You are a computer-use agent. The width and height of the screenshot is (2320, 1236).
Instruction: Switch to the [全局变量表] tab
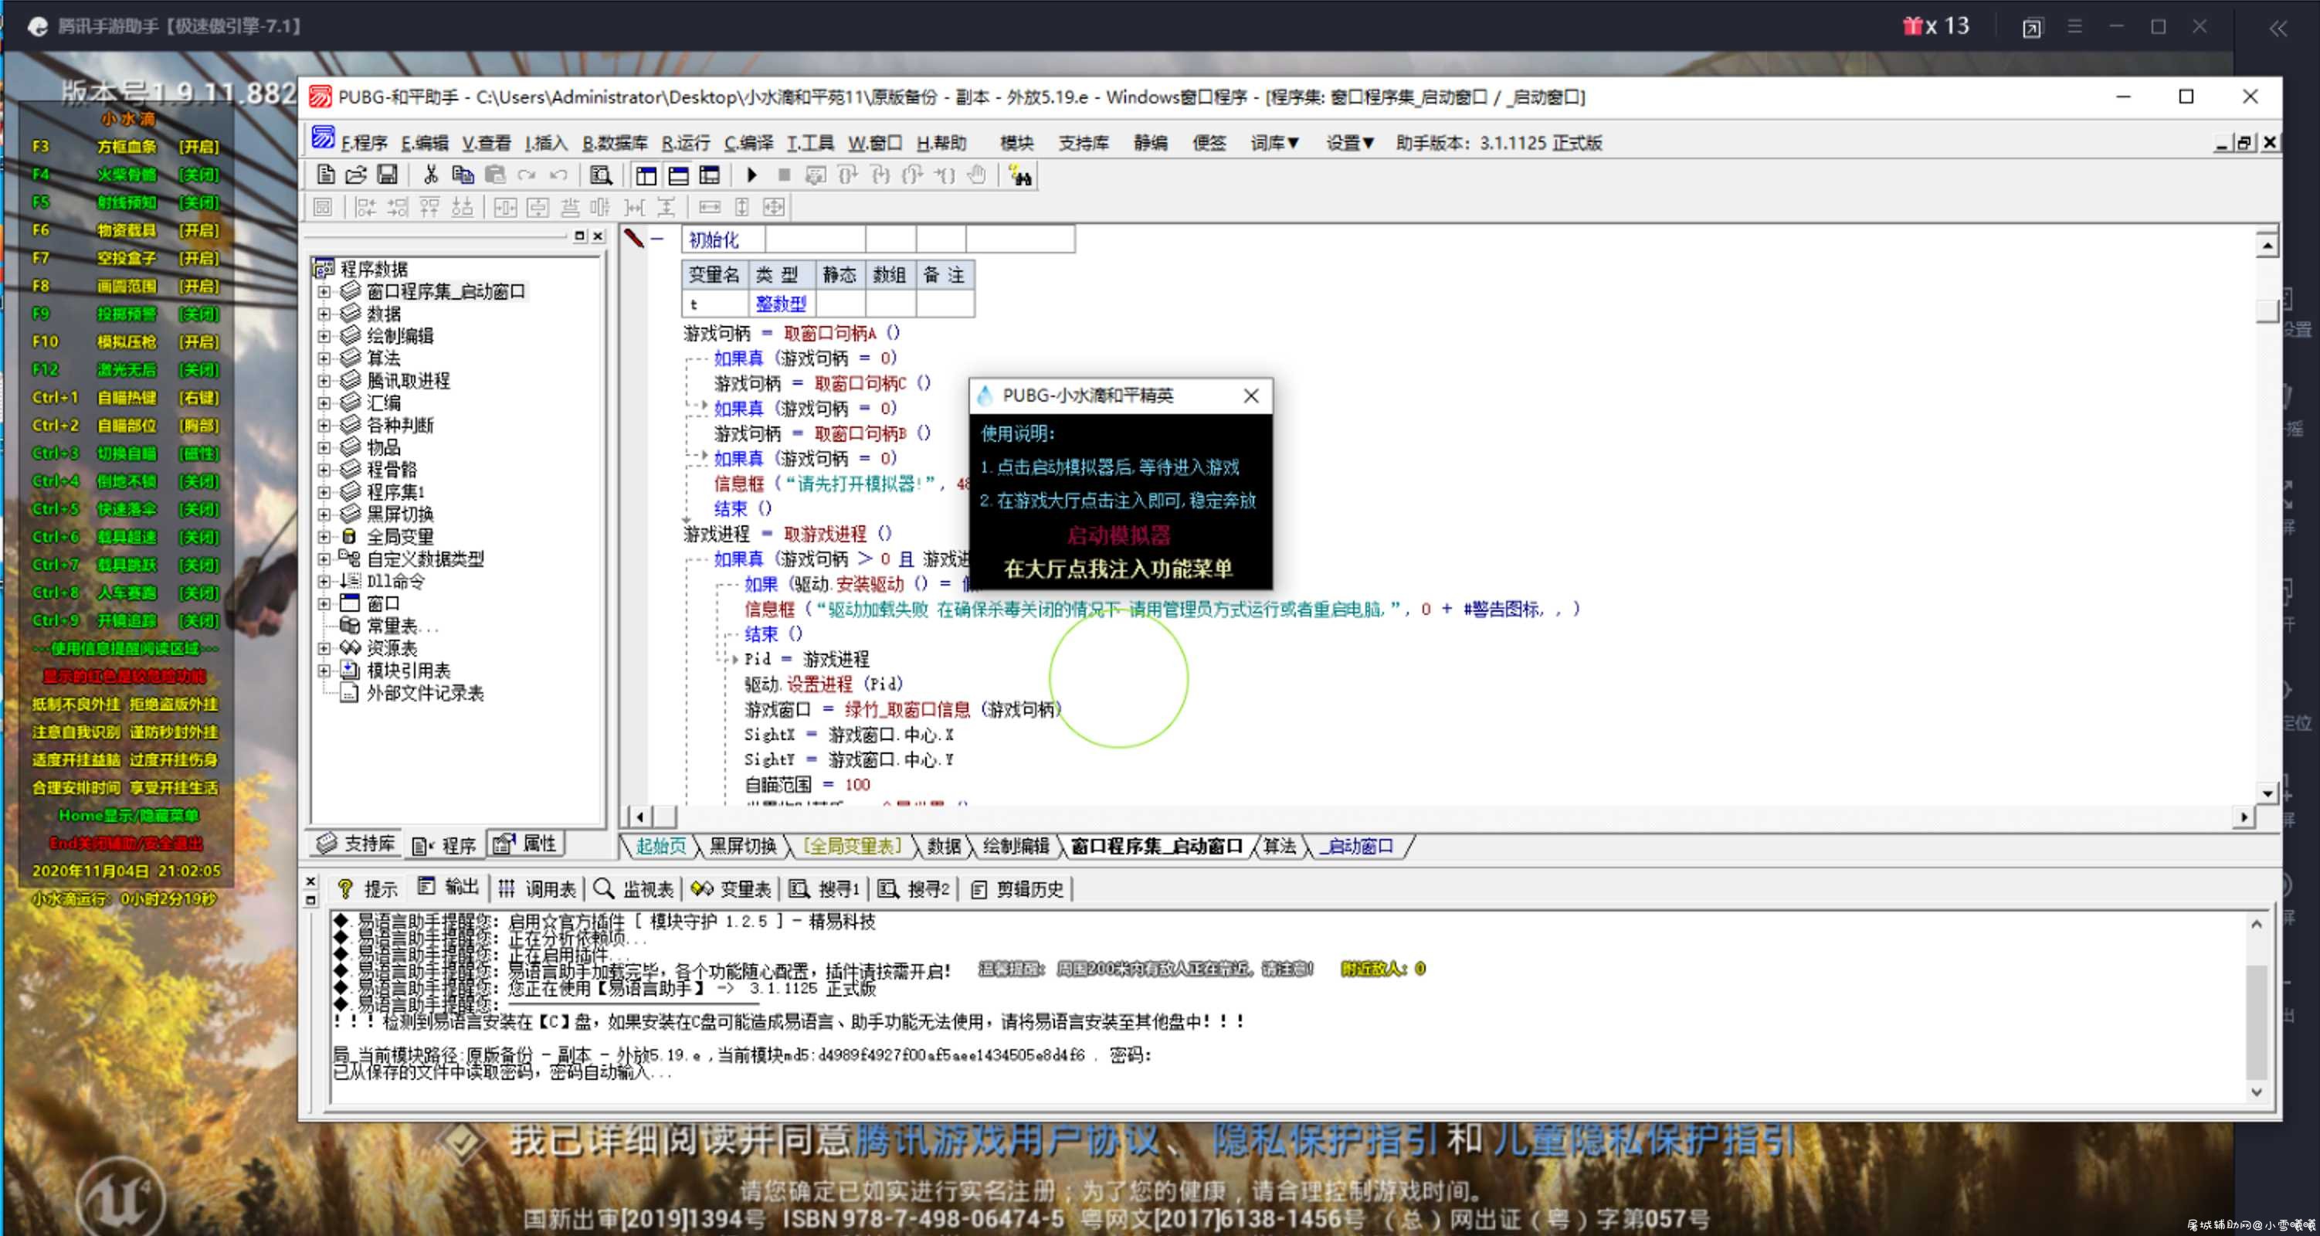click(852, 846)
